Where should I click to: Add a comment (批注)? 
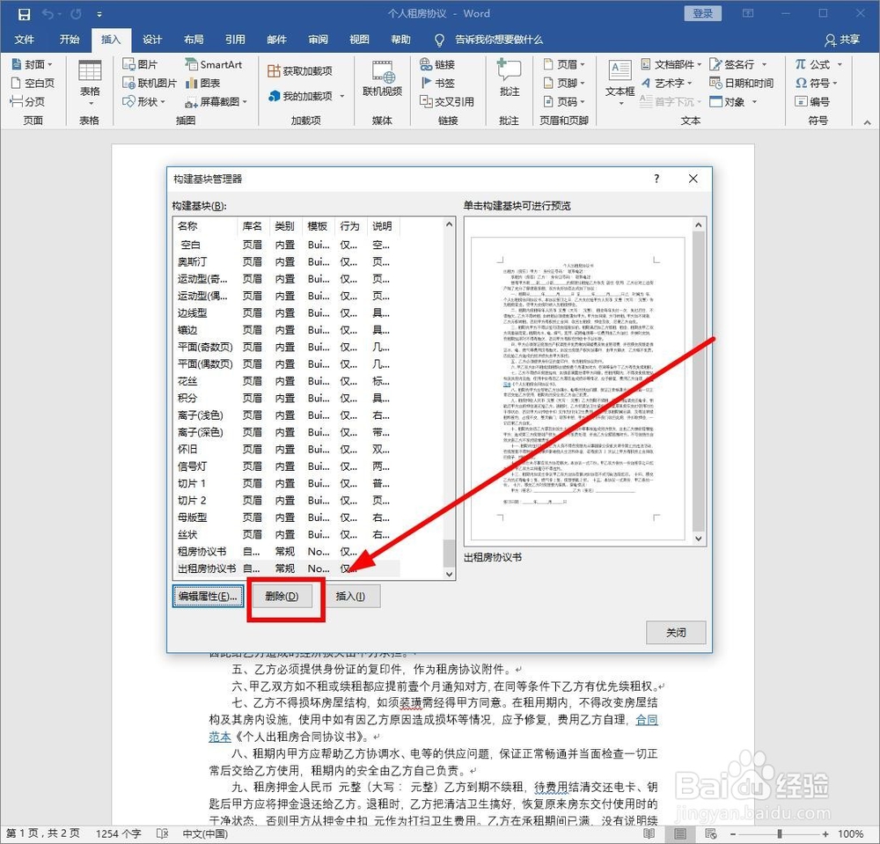tap(509, 78)
